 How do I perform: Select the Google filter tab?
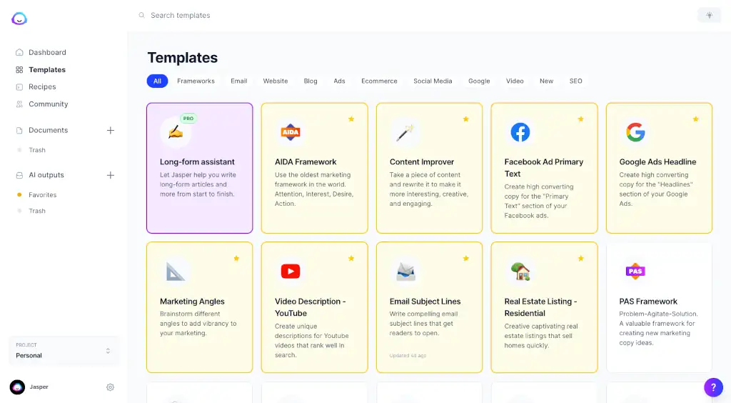pos(479,81)
